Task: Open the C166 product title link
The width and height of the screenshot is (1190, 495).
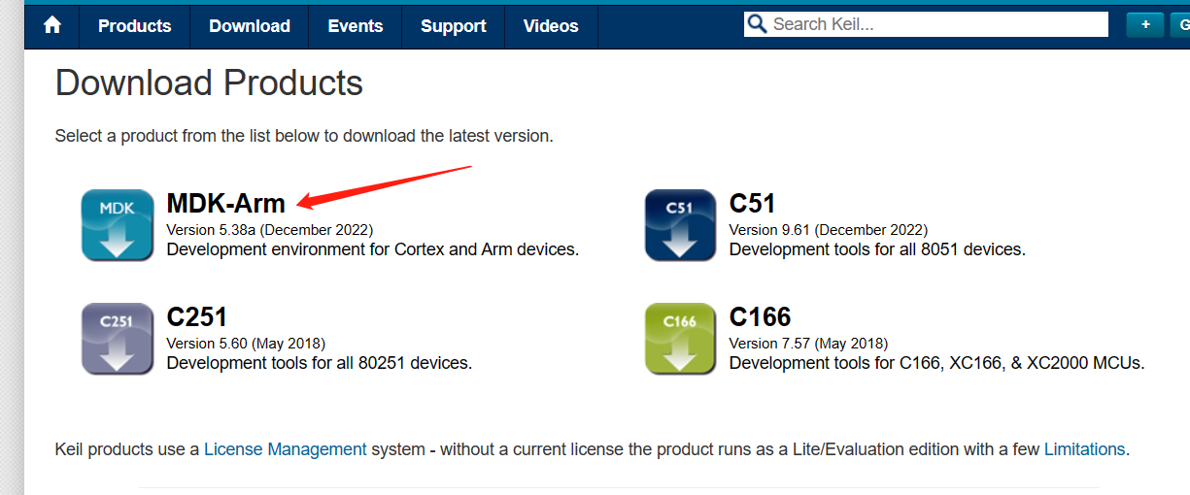Action: (x=761, y=317)
